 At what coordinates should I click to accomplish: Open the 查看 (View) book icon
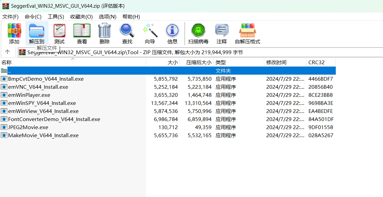(82, 31)
